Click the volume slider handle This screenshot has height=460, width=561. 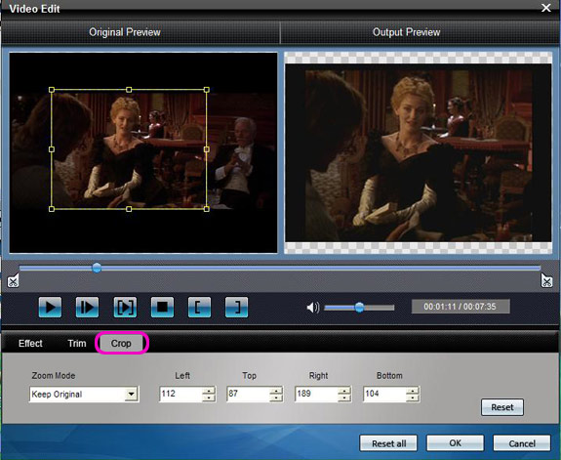click(360, 307)
